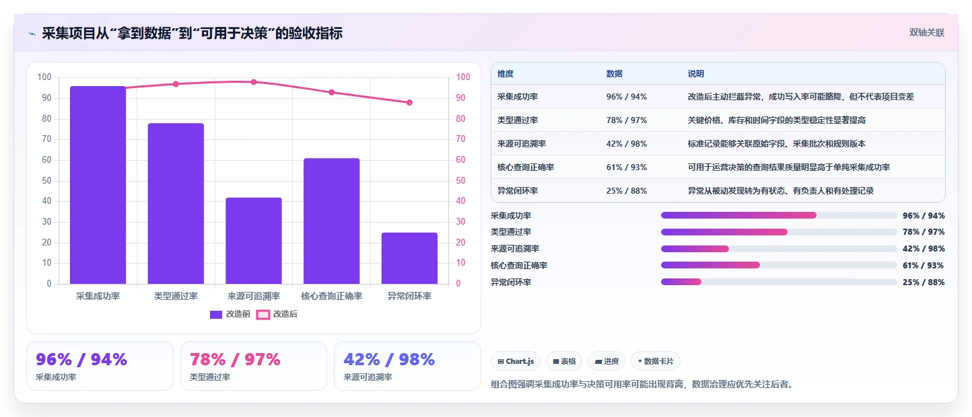Click the 核心查询正确率 purple bar in chart
This screenshot has height=417, width=972.
coord(331,221)
